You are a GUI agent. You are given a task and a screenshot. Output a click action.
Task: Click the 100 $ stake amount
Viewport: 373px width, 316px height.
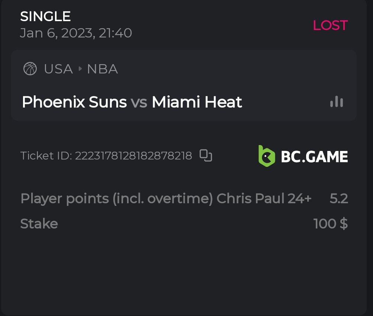point(331,224)
